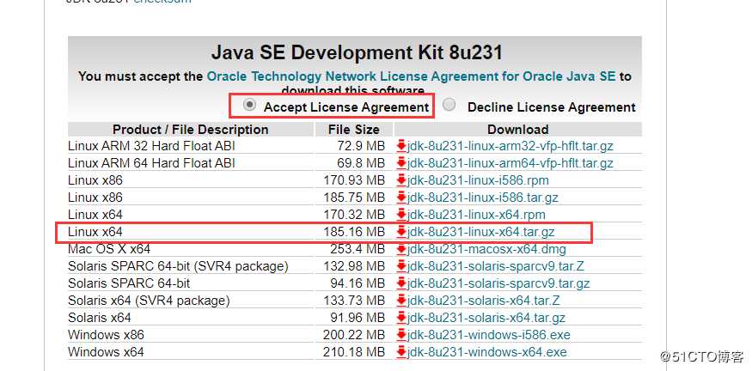Viewport: 752px width, 371px height.
Task: Click red download arrow for solaris-x64.tar.Z
Action: pos(401,301)
